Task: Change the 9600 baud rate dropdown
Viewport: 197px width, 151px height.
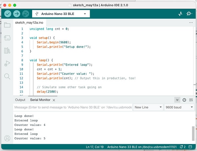Action: pos(179,107)
